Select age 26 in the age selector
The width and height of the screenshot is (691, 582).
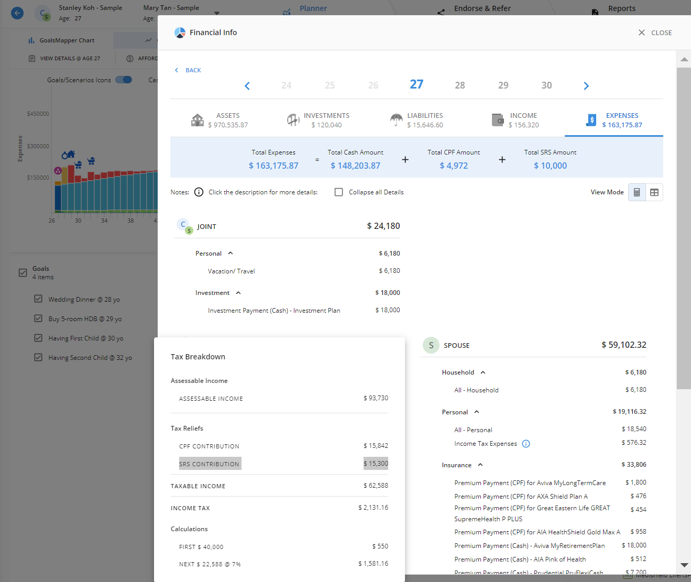tap(373, 85)
